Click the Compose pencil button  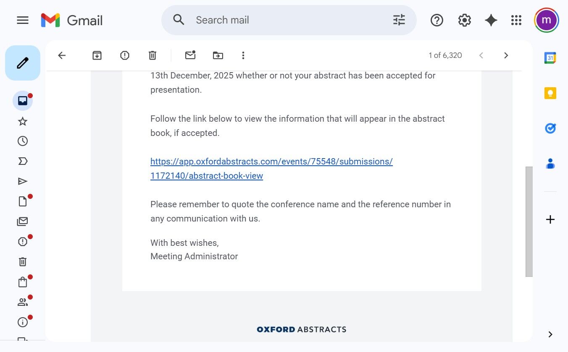coord(23,63)
